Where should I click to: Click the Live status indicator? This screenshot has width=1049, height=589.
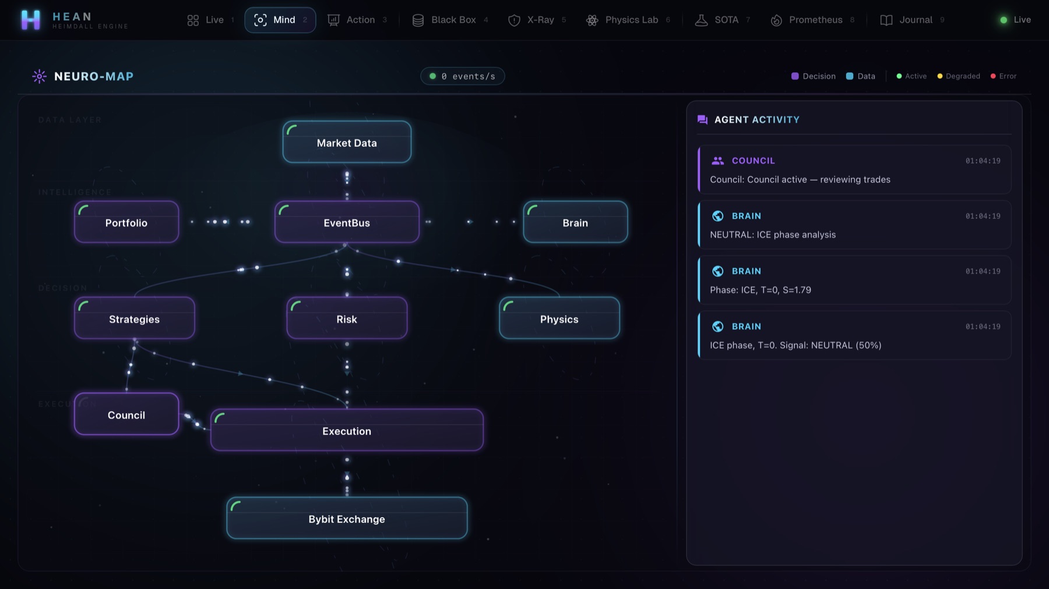pos(1015,20)
